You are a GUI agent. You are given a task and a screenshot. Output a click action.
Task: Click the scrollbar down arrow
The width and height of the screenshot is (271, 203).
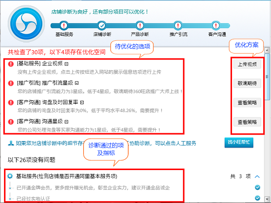pos(267,199)
